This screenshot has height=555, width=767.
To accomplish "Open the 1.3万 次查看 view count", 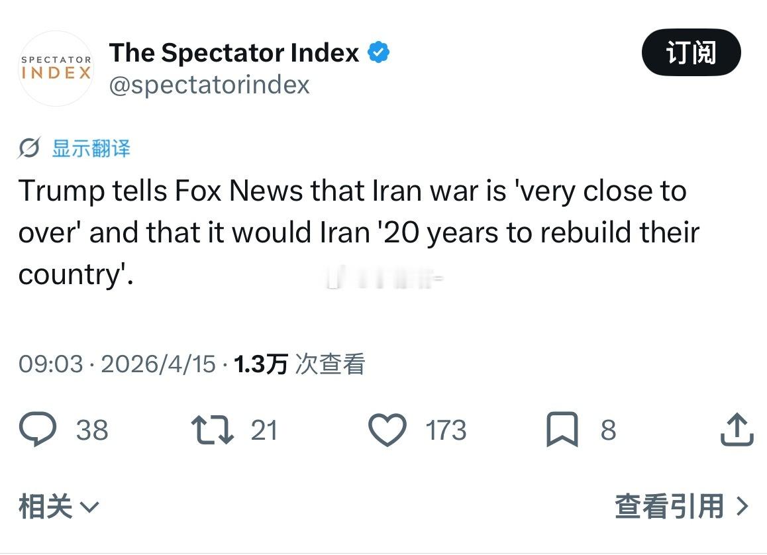I will tap(299, 364).
